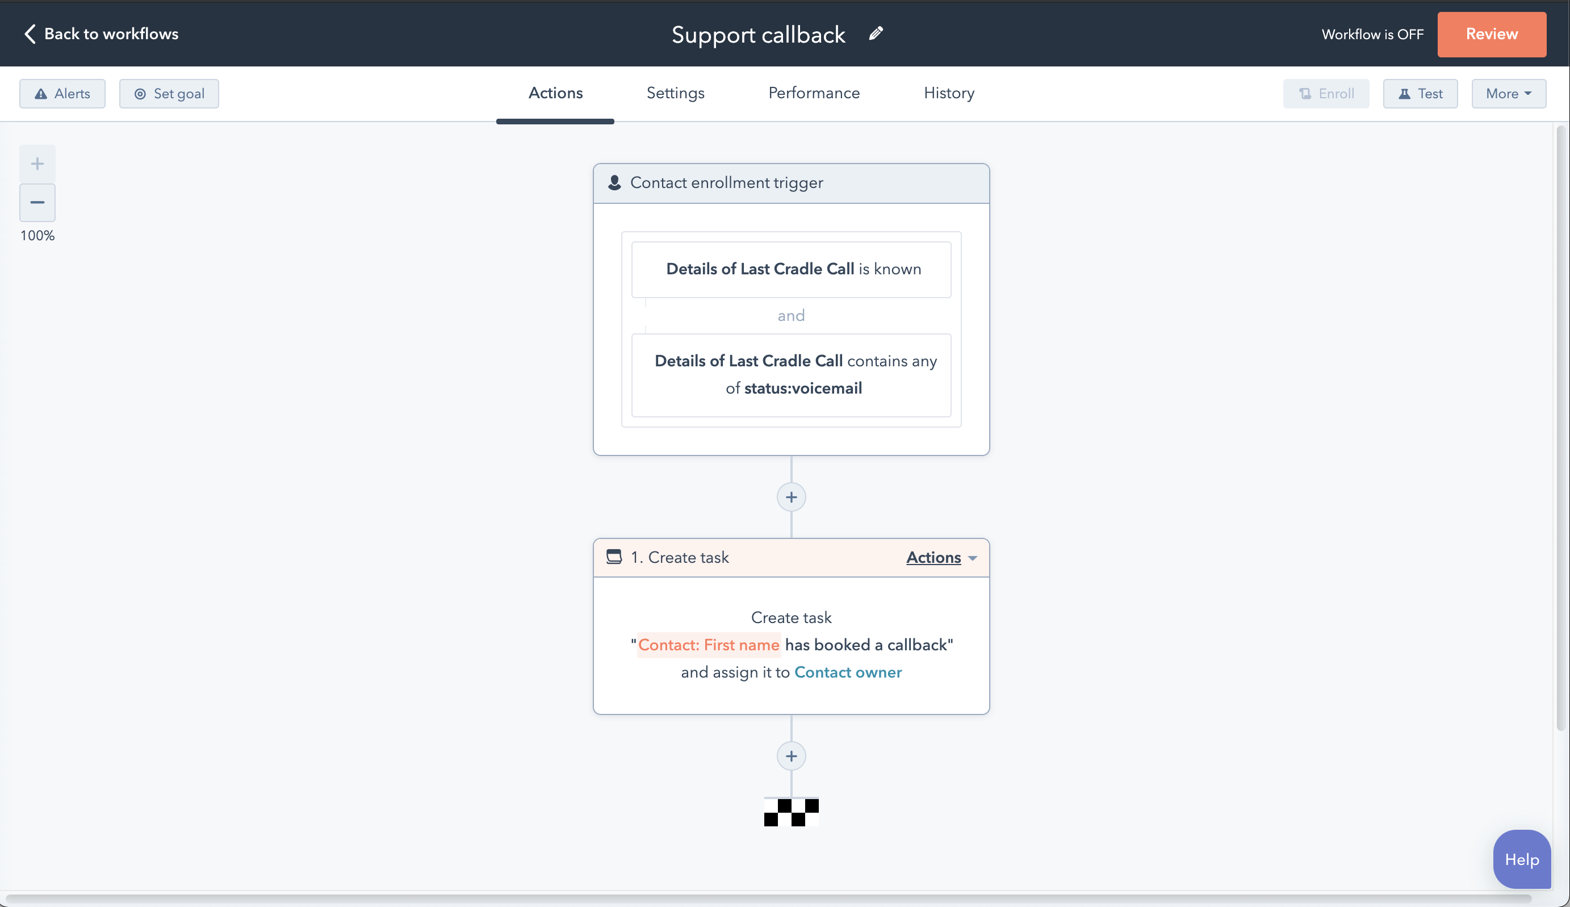The width and height of the screenshot is (1570, 907).
Task: Open the Help chat widget
Action: [x=1521, y=859]
